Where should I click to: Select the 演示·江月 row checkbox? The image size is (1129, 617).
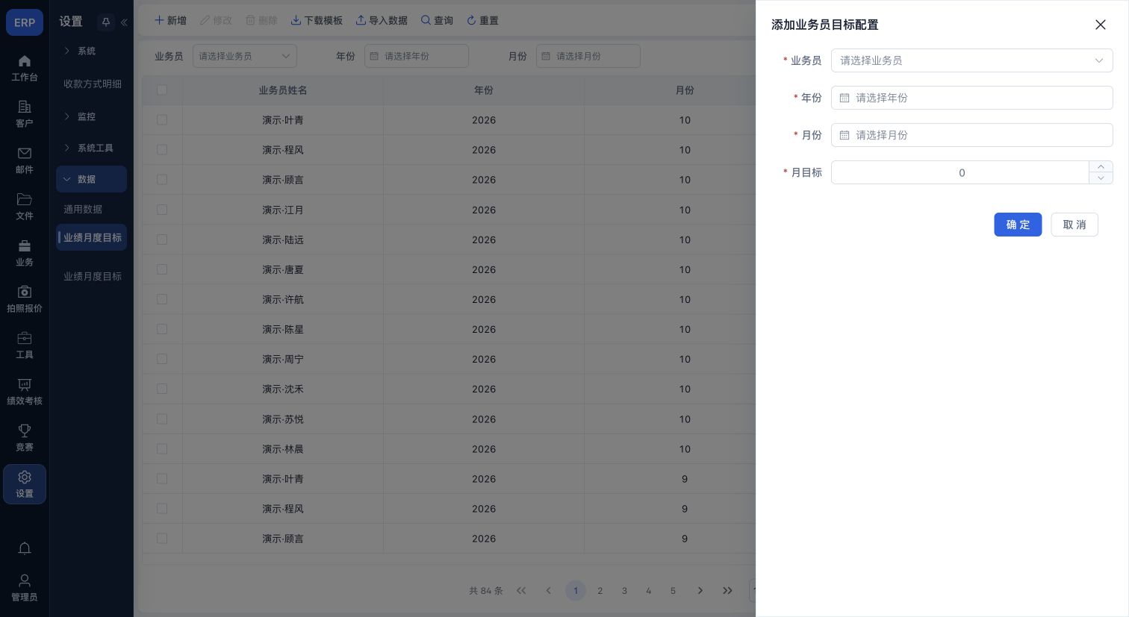click(162, 210)
